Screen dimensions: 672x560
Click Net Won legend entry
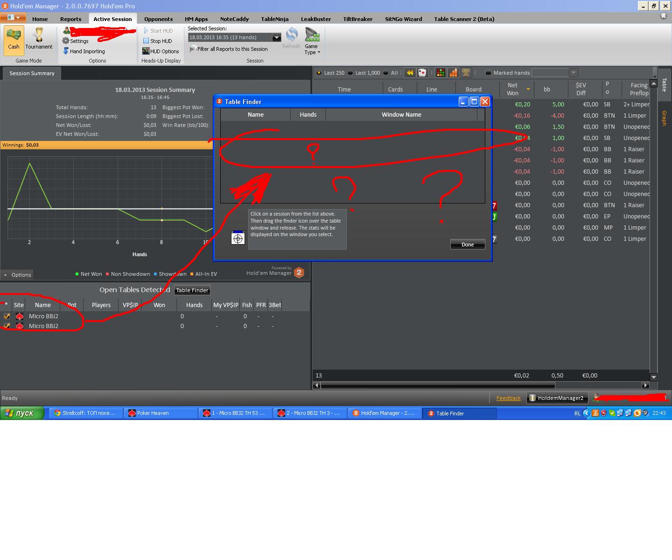click(89, 274)
